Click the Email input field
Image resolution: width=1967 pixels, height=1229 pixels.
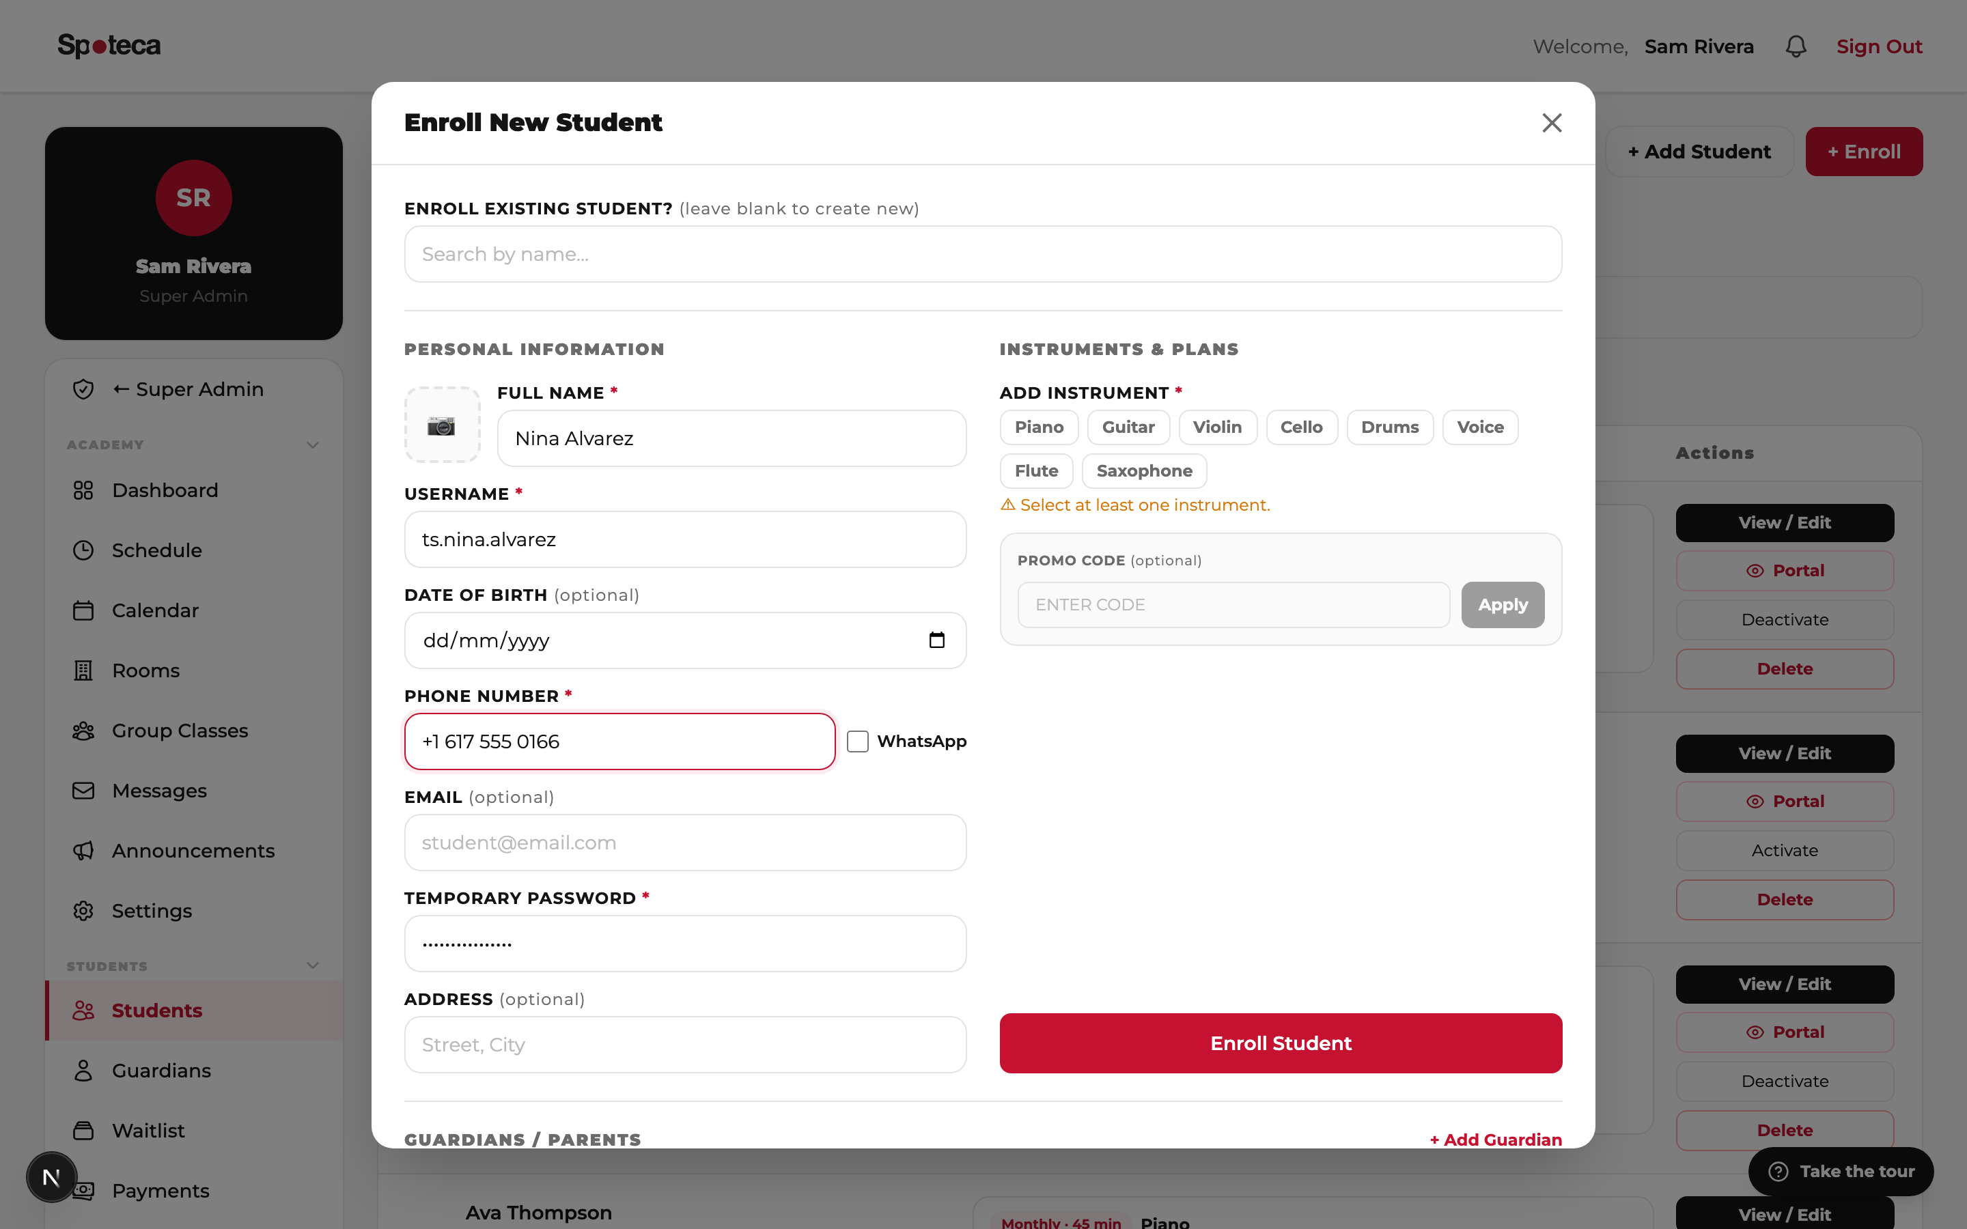coord(685,843)
